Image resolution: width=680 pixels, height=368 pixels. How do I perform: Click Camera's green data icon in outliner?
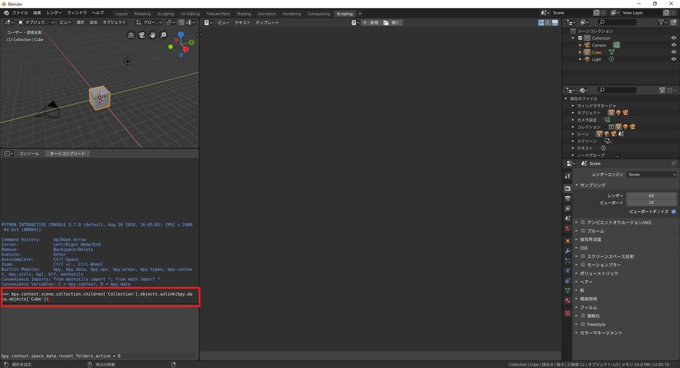click(616, 45)
